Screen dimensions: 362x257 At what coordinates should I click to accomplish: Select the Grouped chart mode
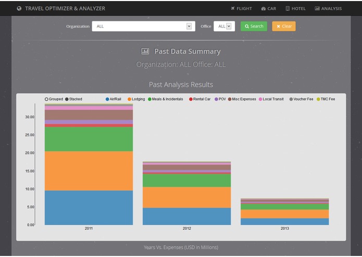[54, 99]
